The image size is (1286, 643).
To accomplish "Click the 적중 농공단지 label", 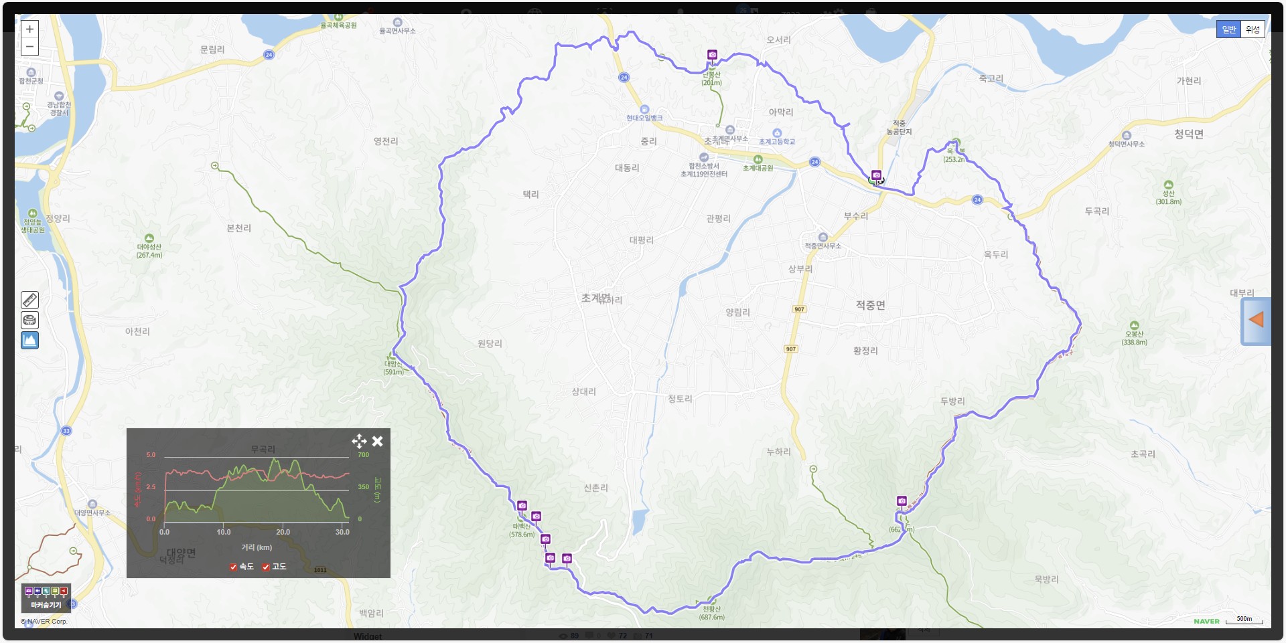I will (x=899, y=128).
